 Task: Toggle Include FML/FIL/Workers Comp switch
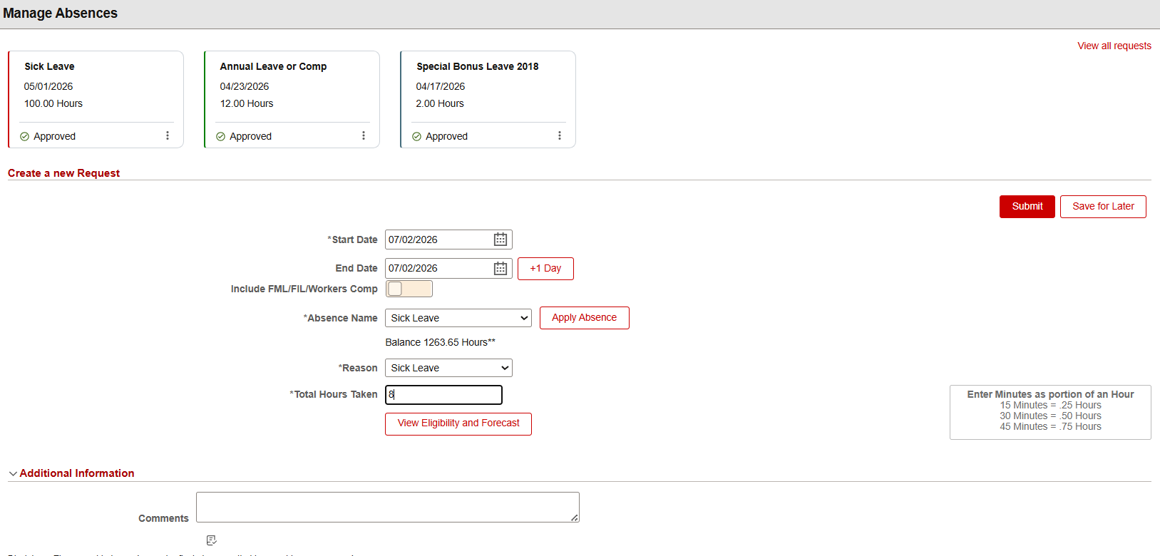(x=409, y=289)
